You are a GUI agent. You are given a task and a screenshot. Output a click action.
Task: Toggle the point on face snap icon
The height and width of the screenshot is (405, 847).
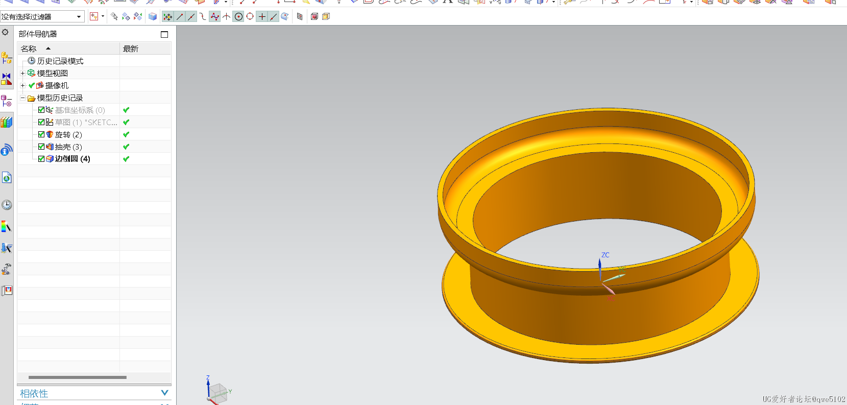(x=285, y=17)
